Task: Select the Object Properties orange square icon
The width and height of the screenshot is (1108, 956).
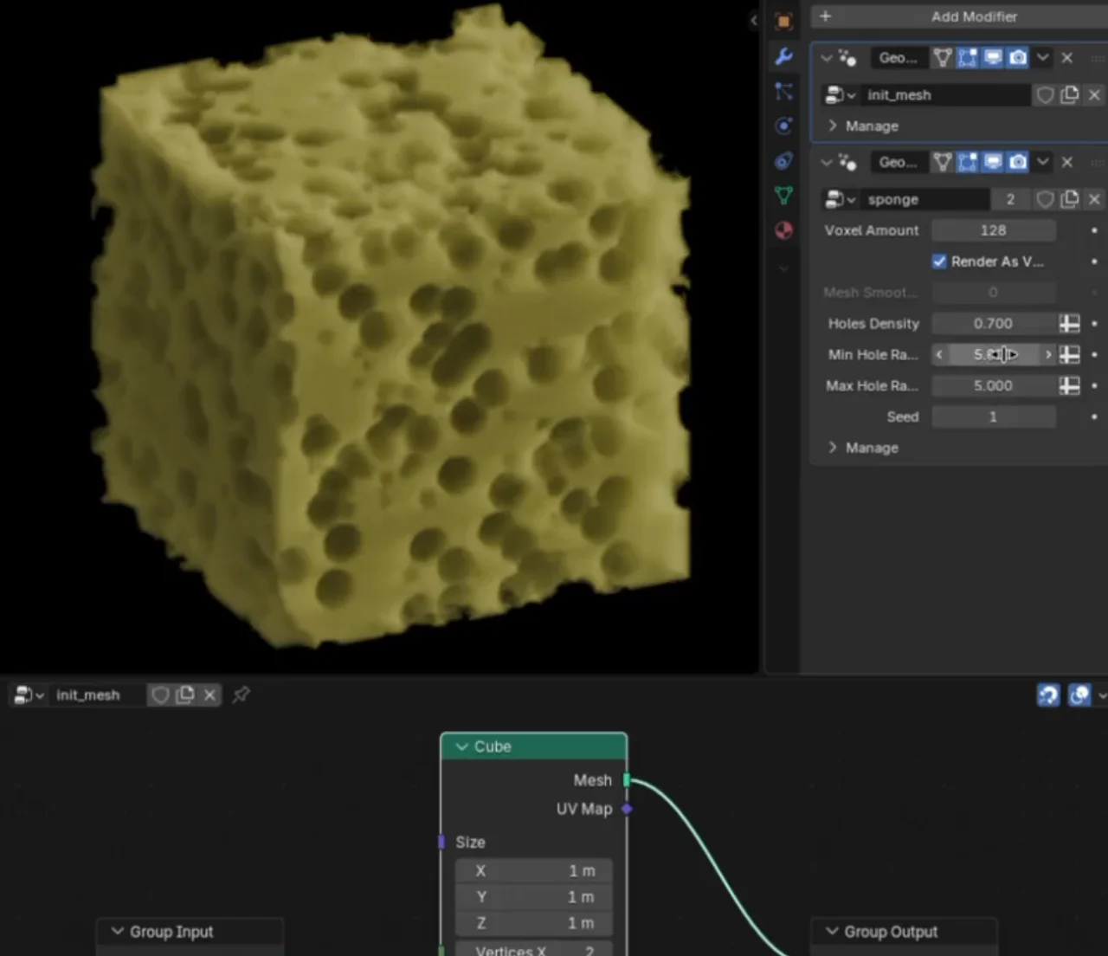Action: 783,22
